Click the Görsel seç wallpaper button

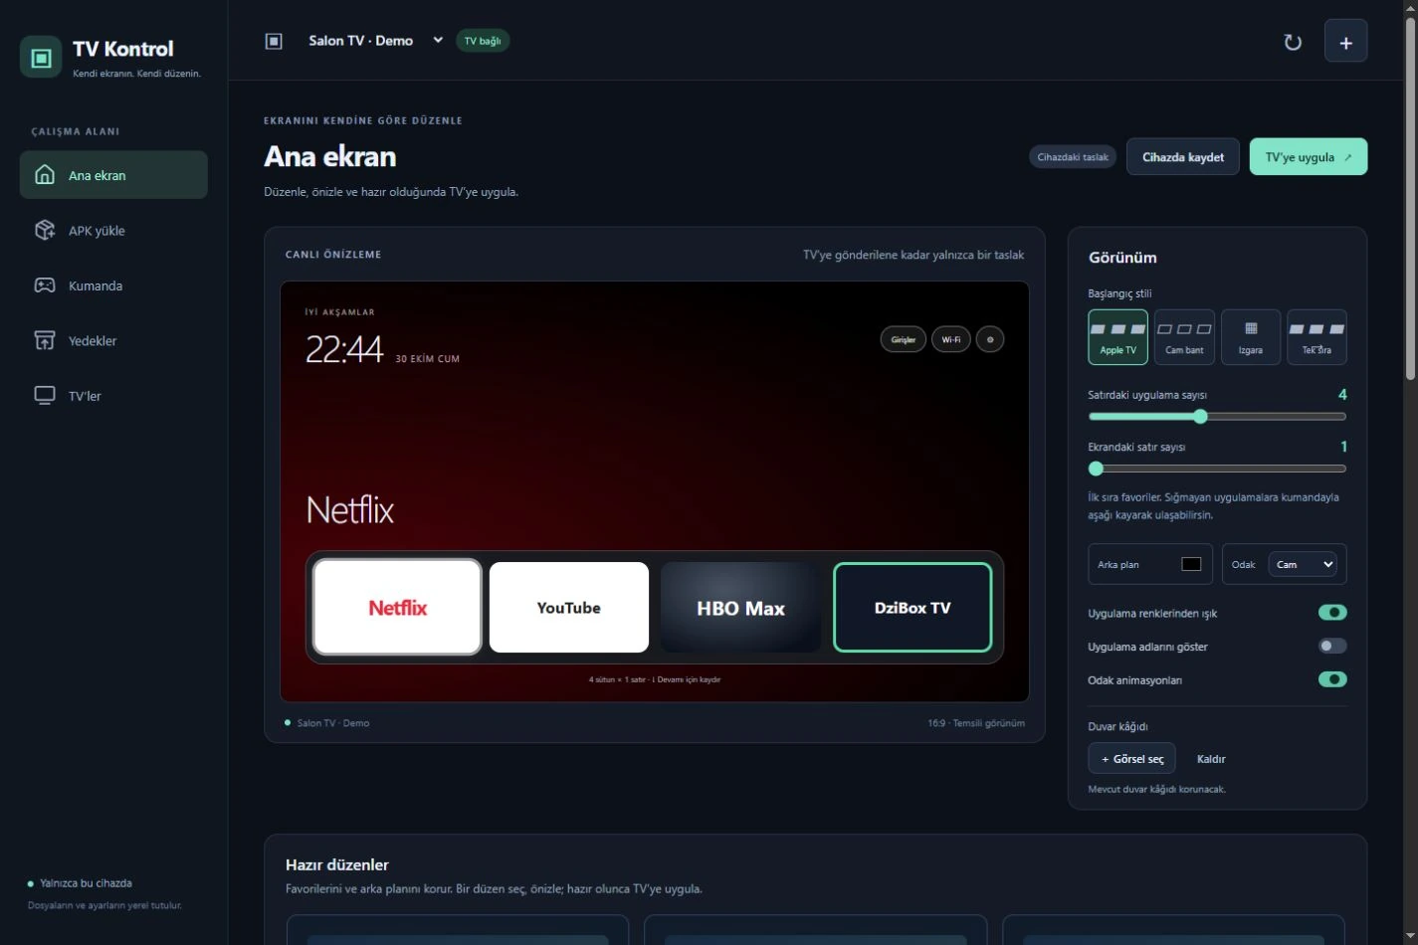1131,758
